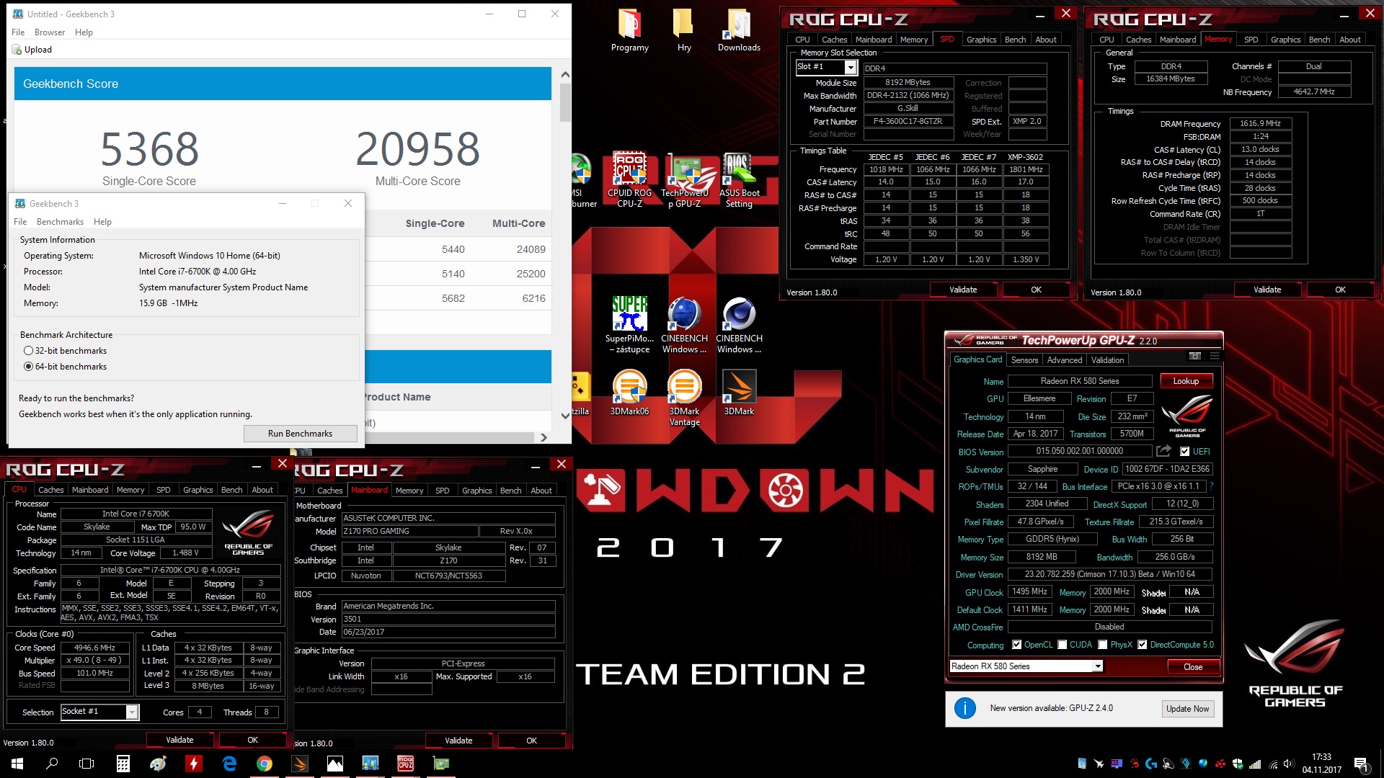Viewport: 1384px width, 778px height.
Task: Click Geekbench vertical scrollbar down arrow
Action: [565, 416]
